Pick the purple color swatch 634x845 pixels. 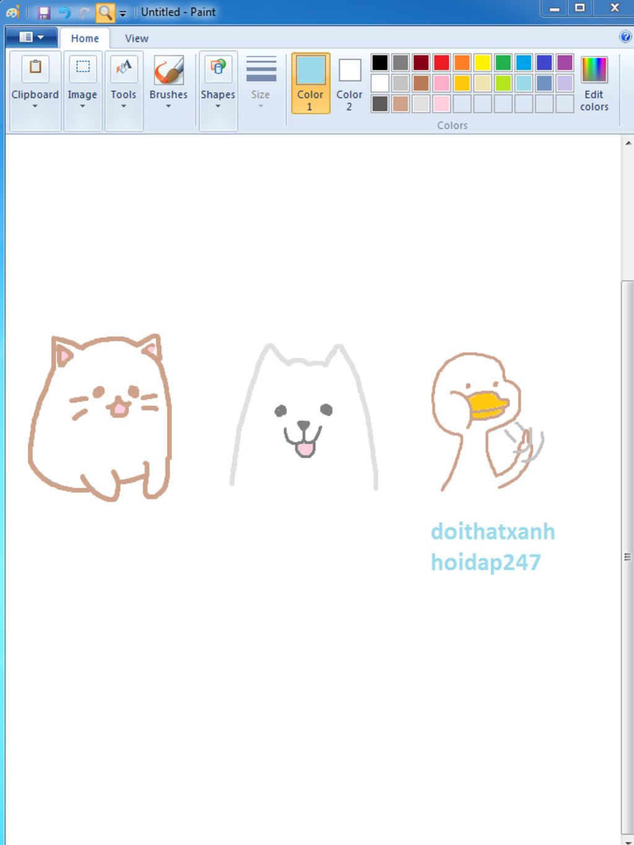coord(565,63)
